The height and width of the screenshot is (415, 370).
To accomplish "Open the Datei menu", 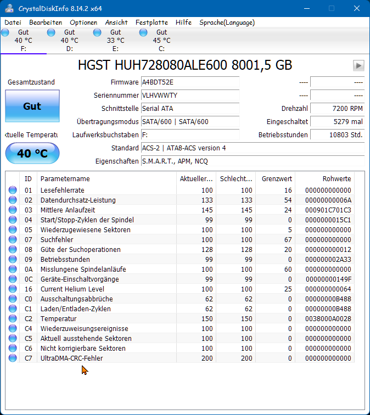I will (13, 23).
